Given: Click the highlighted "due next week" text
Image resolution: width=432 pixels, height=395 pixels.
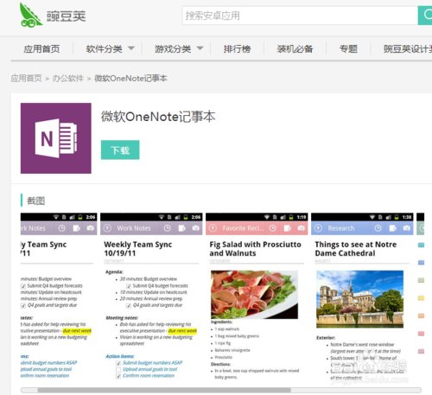Looking at the screenshot, I should point(182,331).
